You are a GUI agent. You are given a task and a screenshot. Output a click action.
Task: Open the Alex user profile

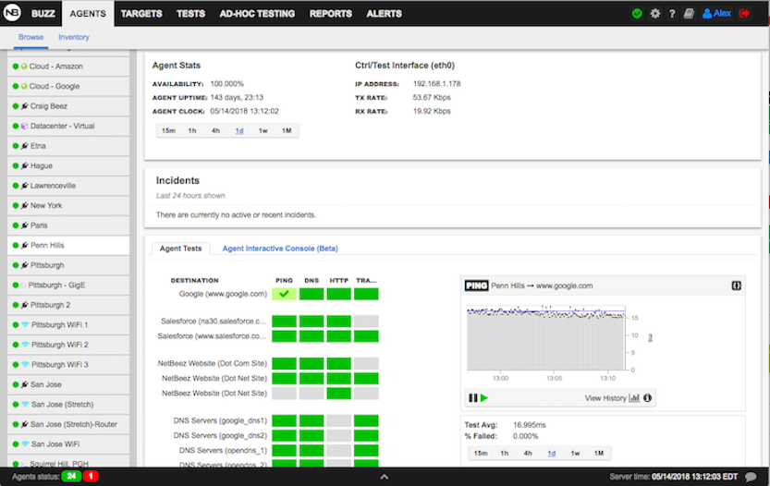pyautogui.click(x=717, y=14)
